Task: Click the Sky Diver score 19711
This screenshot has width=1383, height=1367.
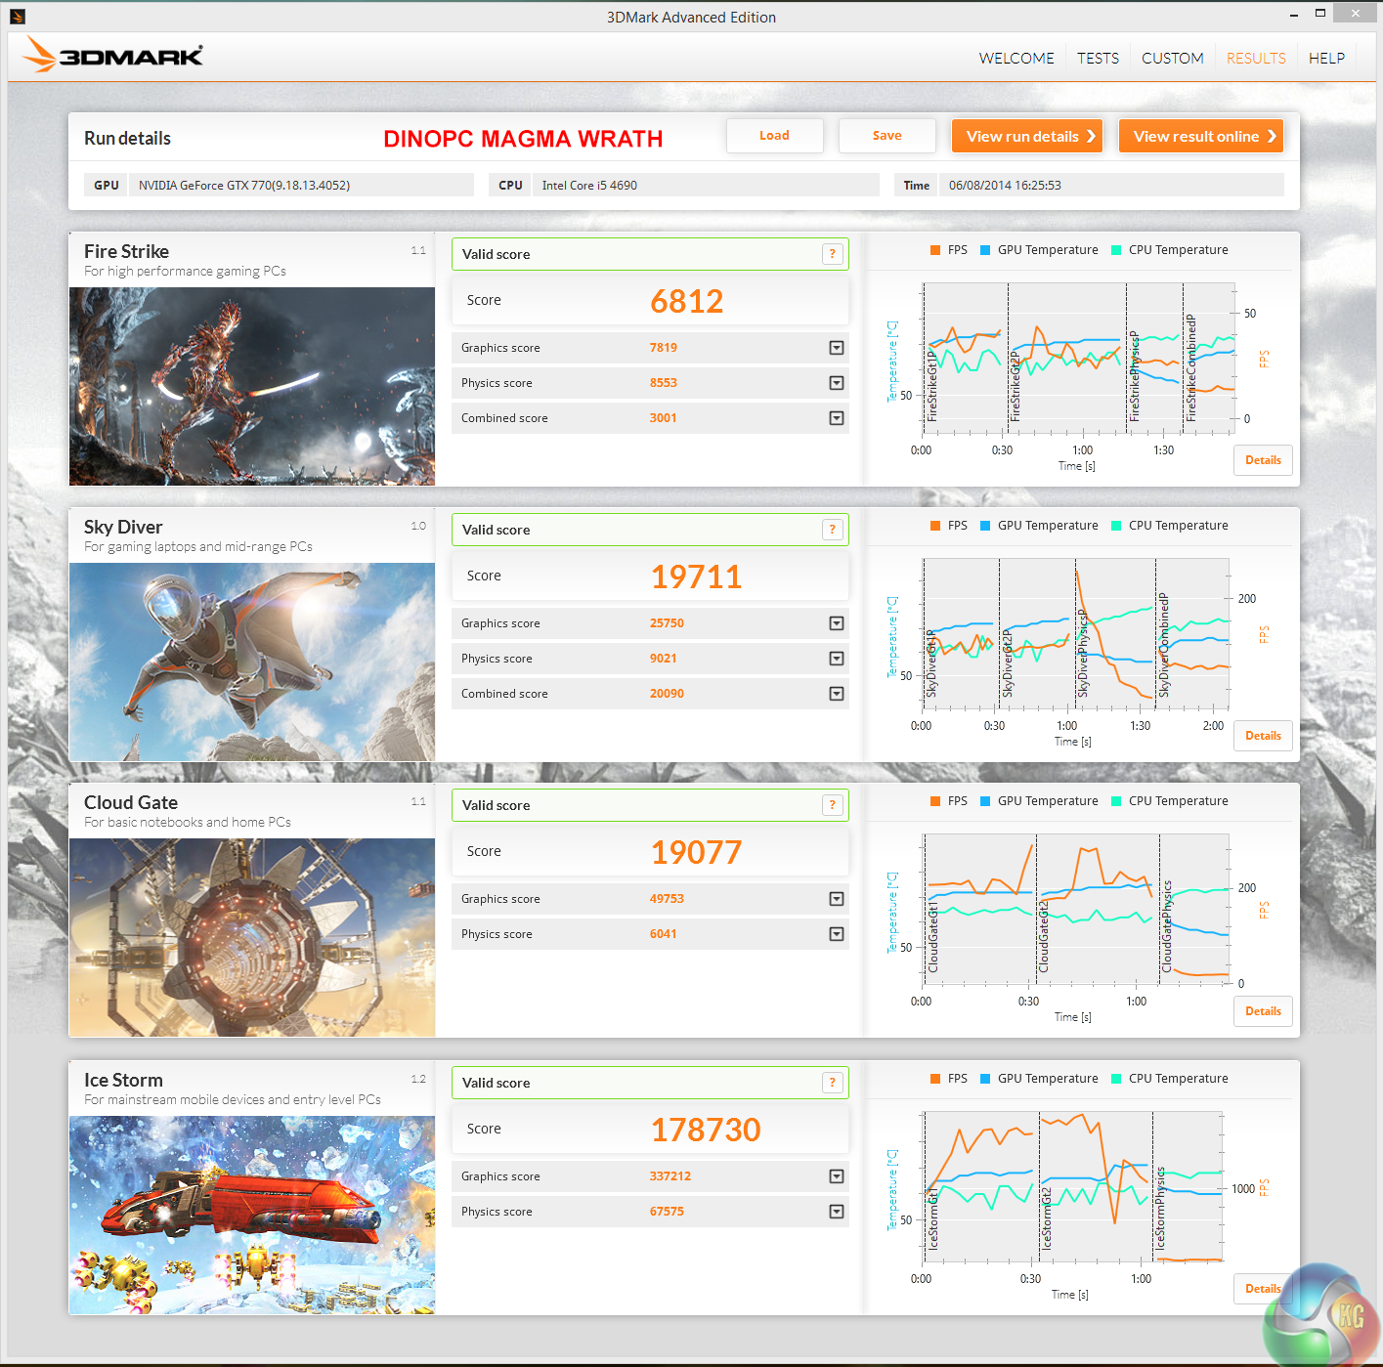Action: 697,577
